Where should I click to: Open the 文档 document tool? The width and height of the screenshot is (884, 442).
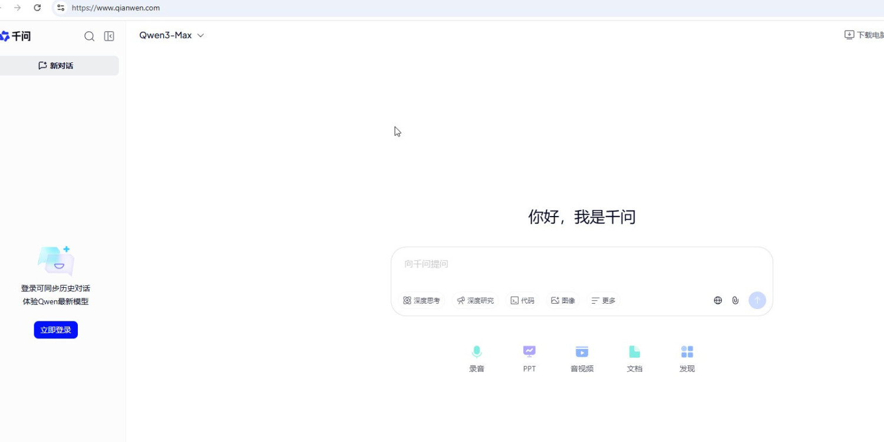point(634,358)
